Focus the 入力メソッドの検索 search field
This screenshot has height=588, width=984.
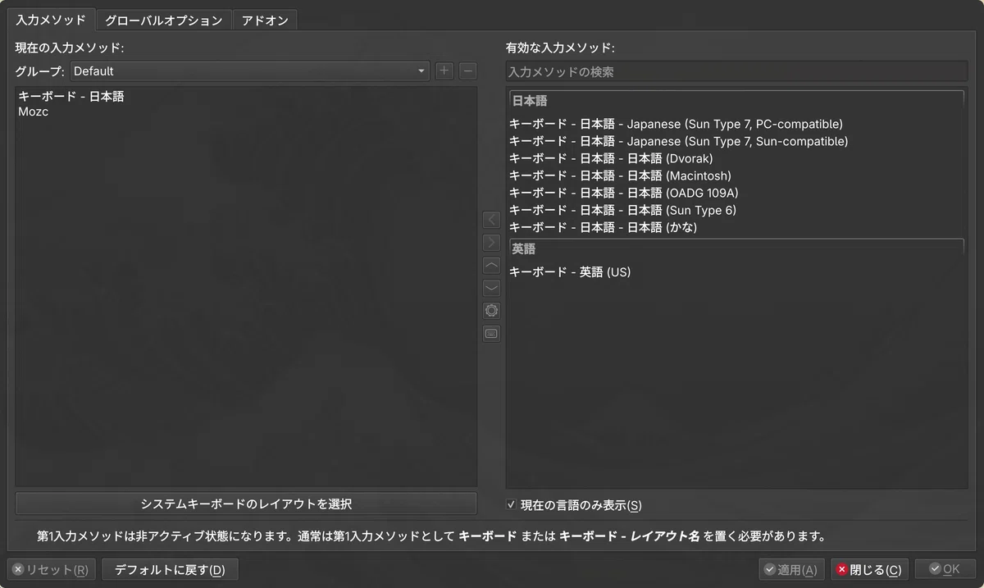pos(736,72)
